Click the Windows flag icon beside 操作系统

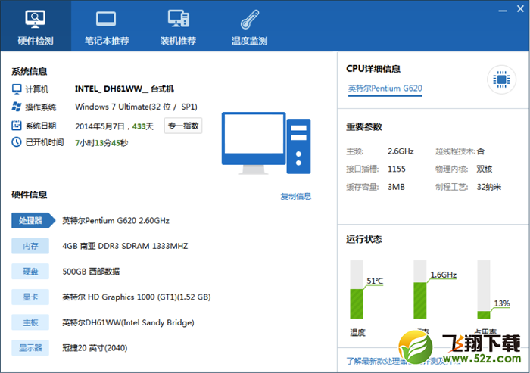coord(17,107)
